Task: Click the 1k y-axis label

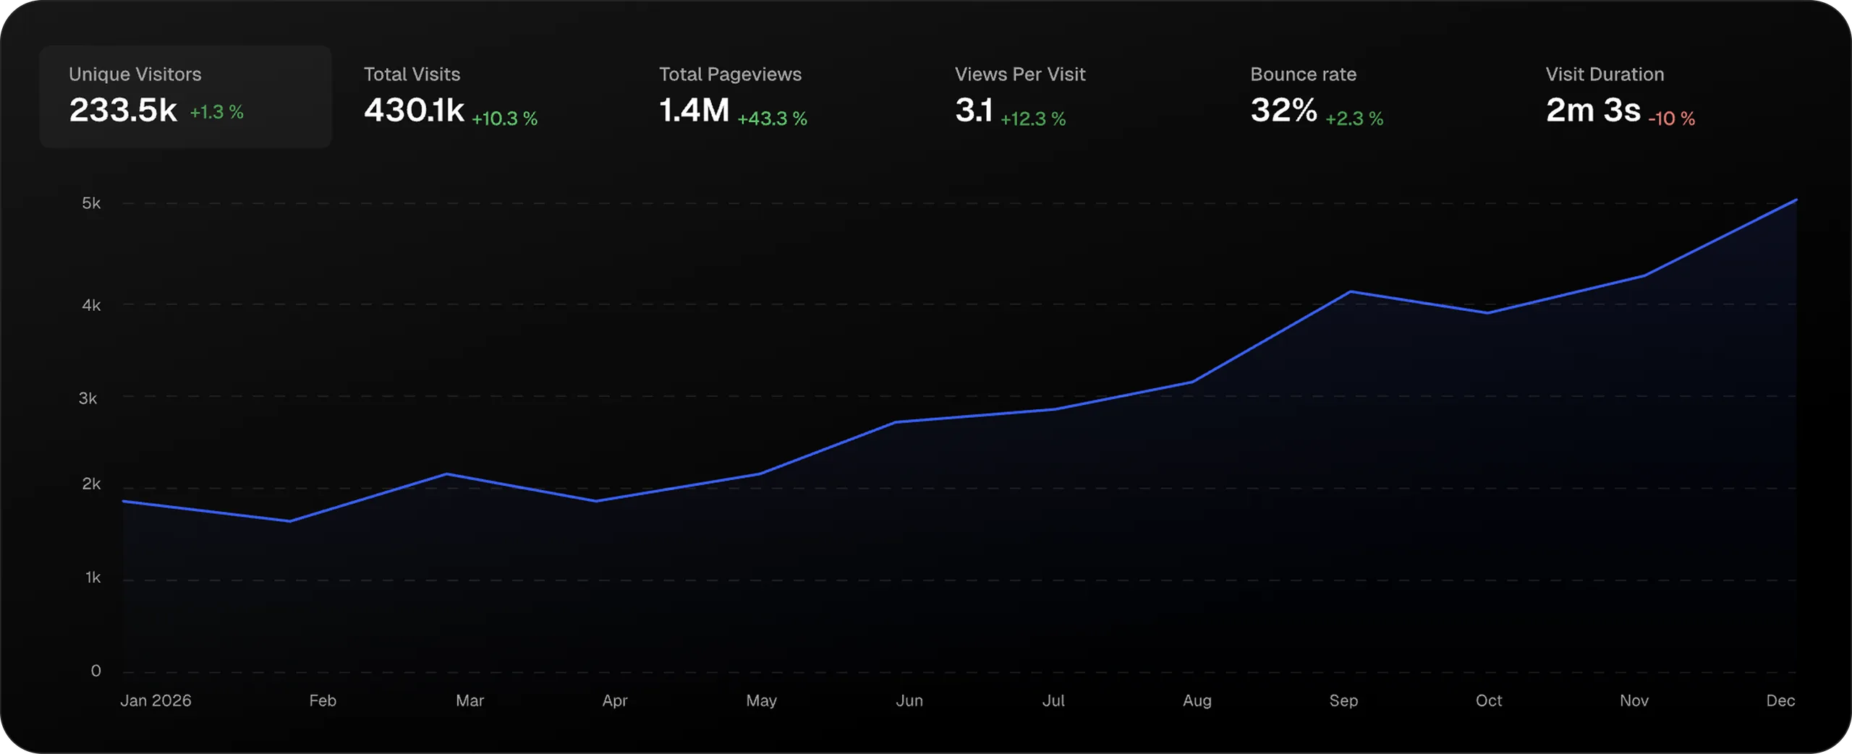Action: (93, 578)
